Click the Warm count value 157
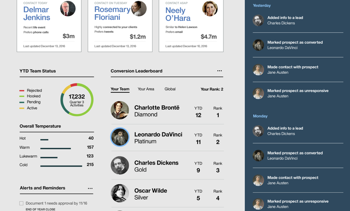This screenshot has width=350, height=211. [90, 147]
